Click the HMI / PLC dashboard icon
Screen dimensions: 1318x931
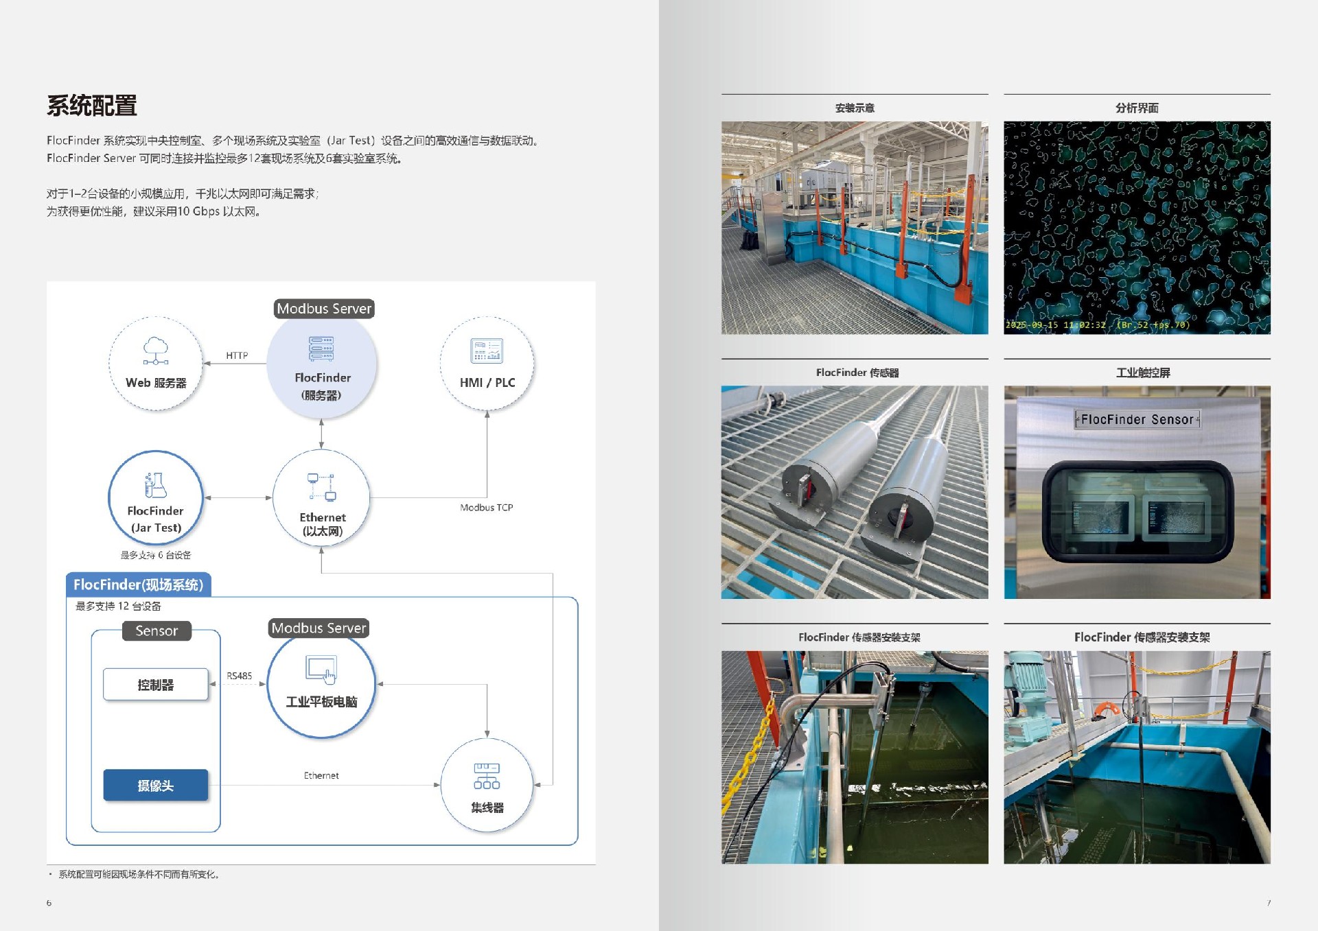[487, 351]
